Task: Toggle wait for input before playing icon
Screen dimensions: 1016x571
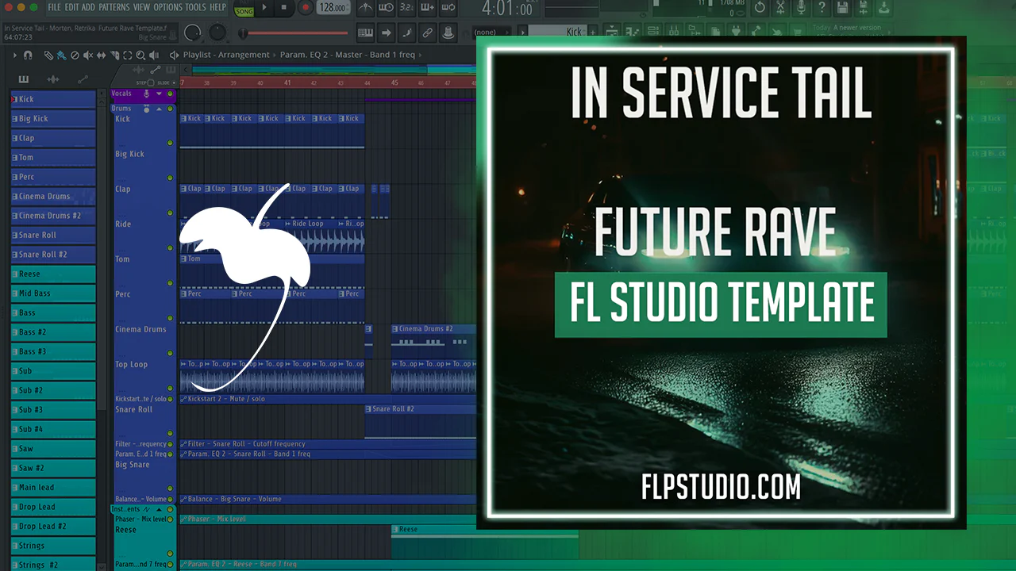Action: pyautogui.click(x=386, y=8)
